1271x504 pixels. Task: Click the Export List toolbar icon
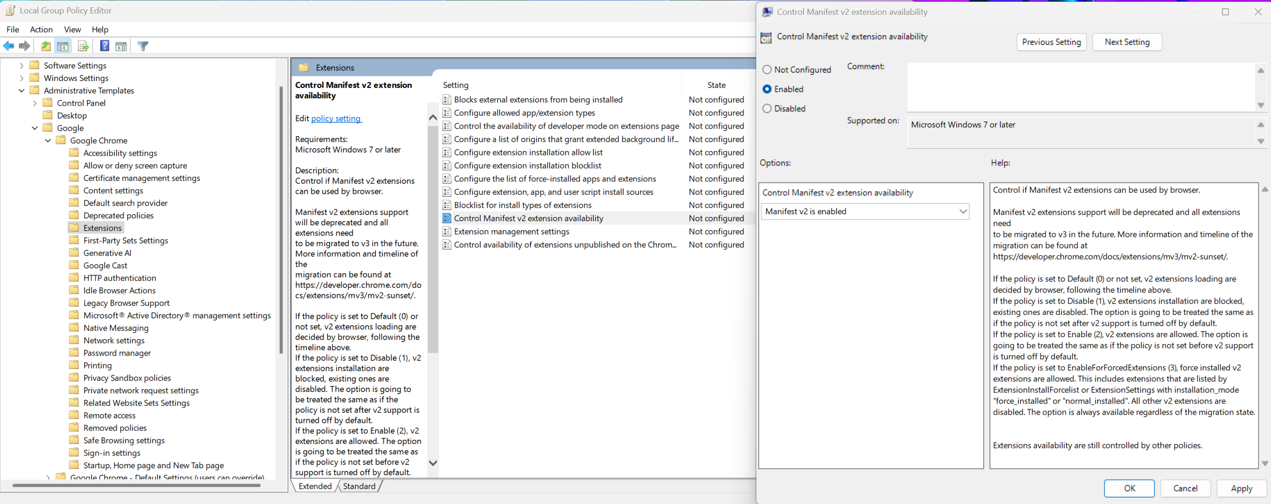click(x=83, y=46)
